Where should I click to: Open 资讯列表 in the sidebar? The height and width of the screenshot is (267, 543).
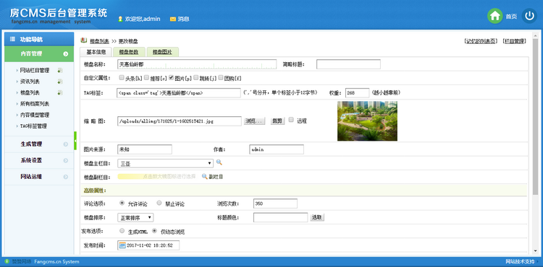[30, 82]
